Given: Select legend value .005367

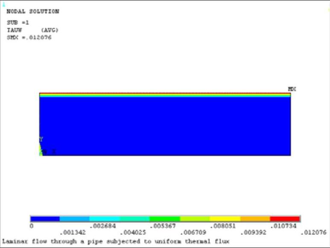Looking at the screenshot, I should tap(163, 226).
